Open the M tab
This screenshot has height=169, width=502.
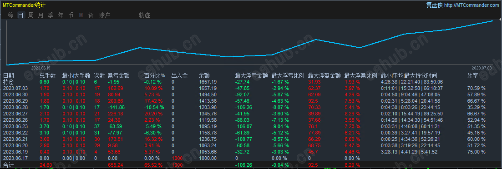click(x=81, y=15)
